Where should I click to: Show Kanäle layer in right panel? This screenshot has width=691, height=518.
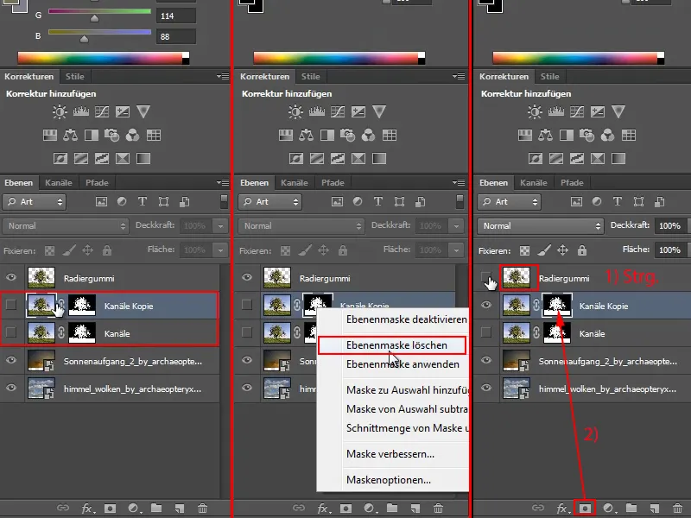(x=486, y=332)
